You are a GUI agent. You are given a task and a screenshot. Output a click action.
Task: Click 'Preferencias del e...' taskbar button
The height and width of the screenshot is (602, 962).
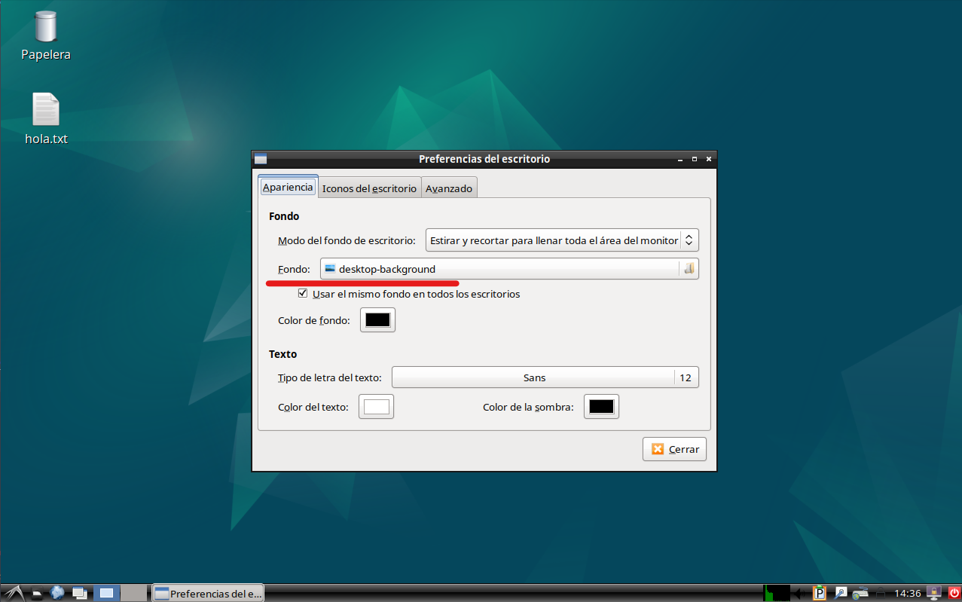pos(208,593)
